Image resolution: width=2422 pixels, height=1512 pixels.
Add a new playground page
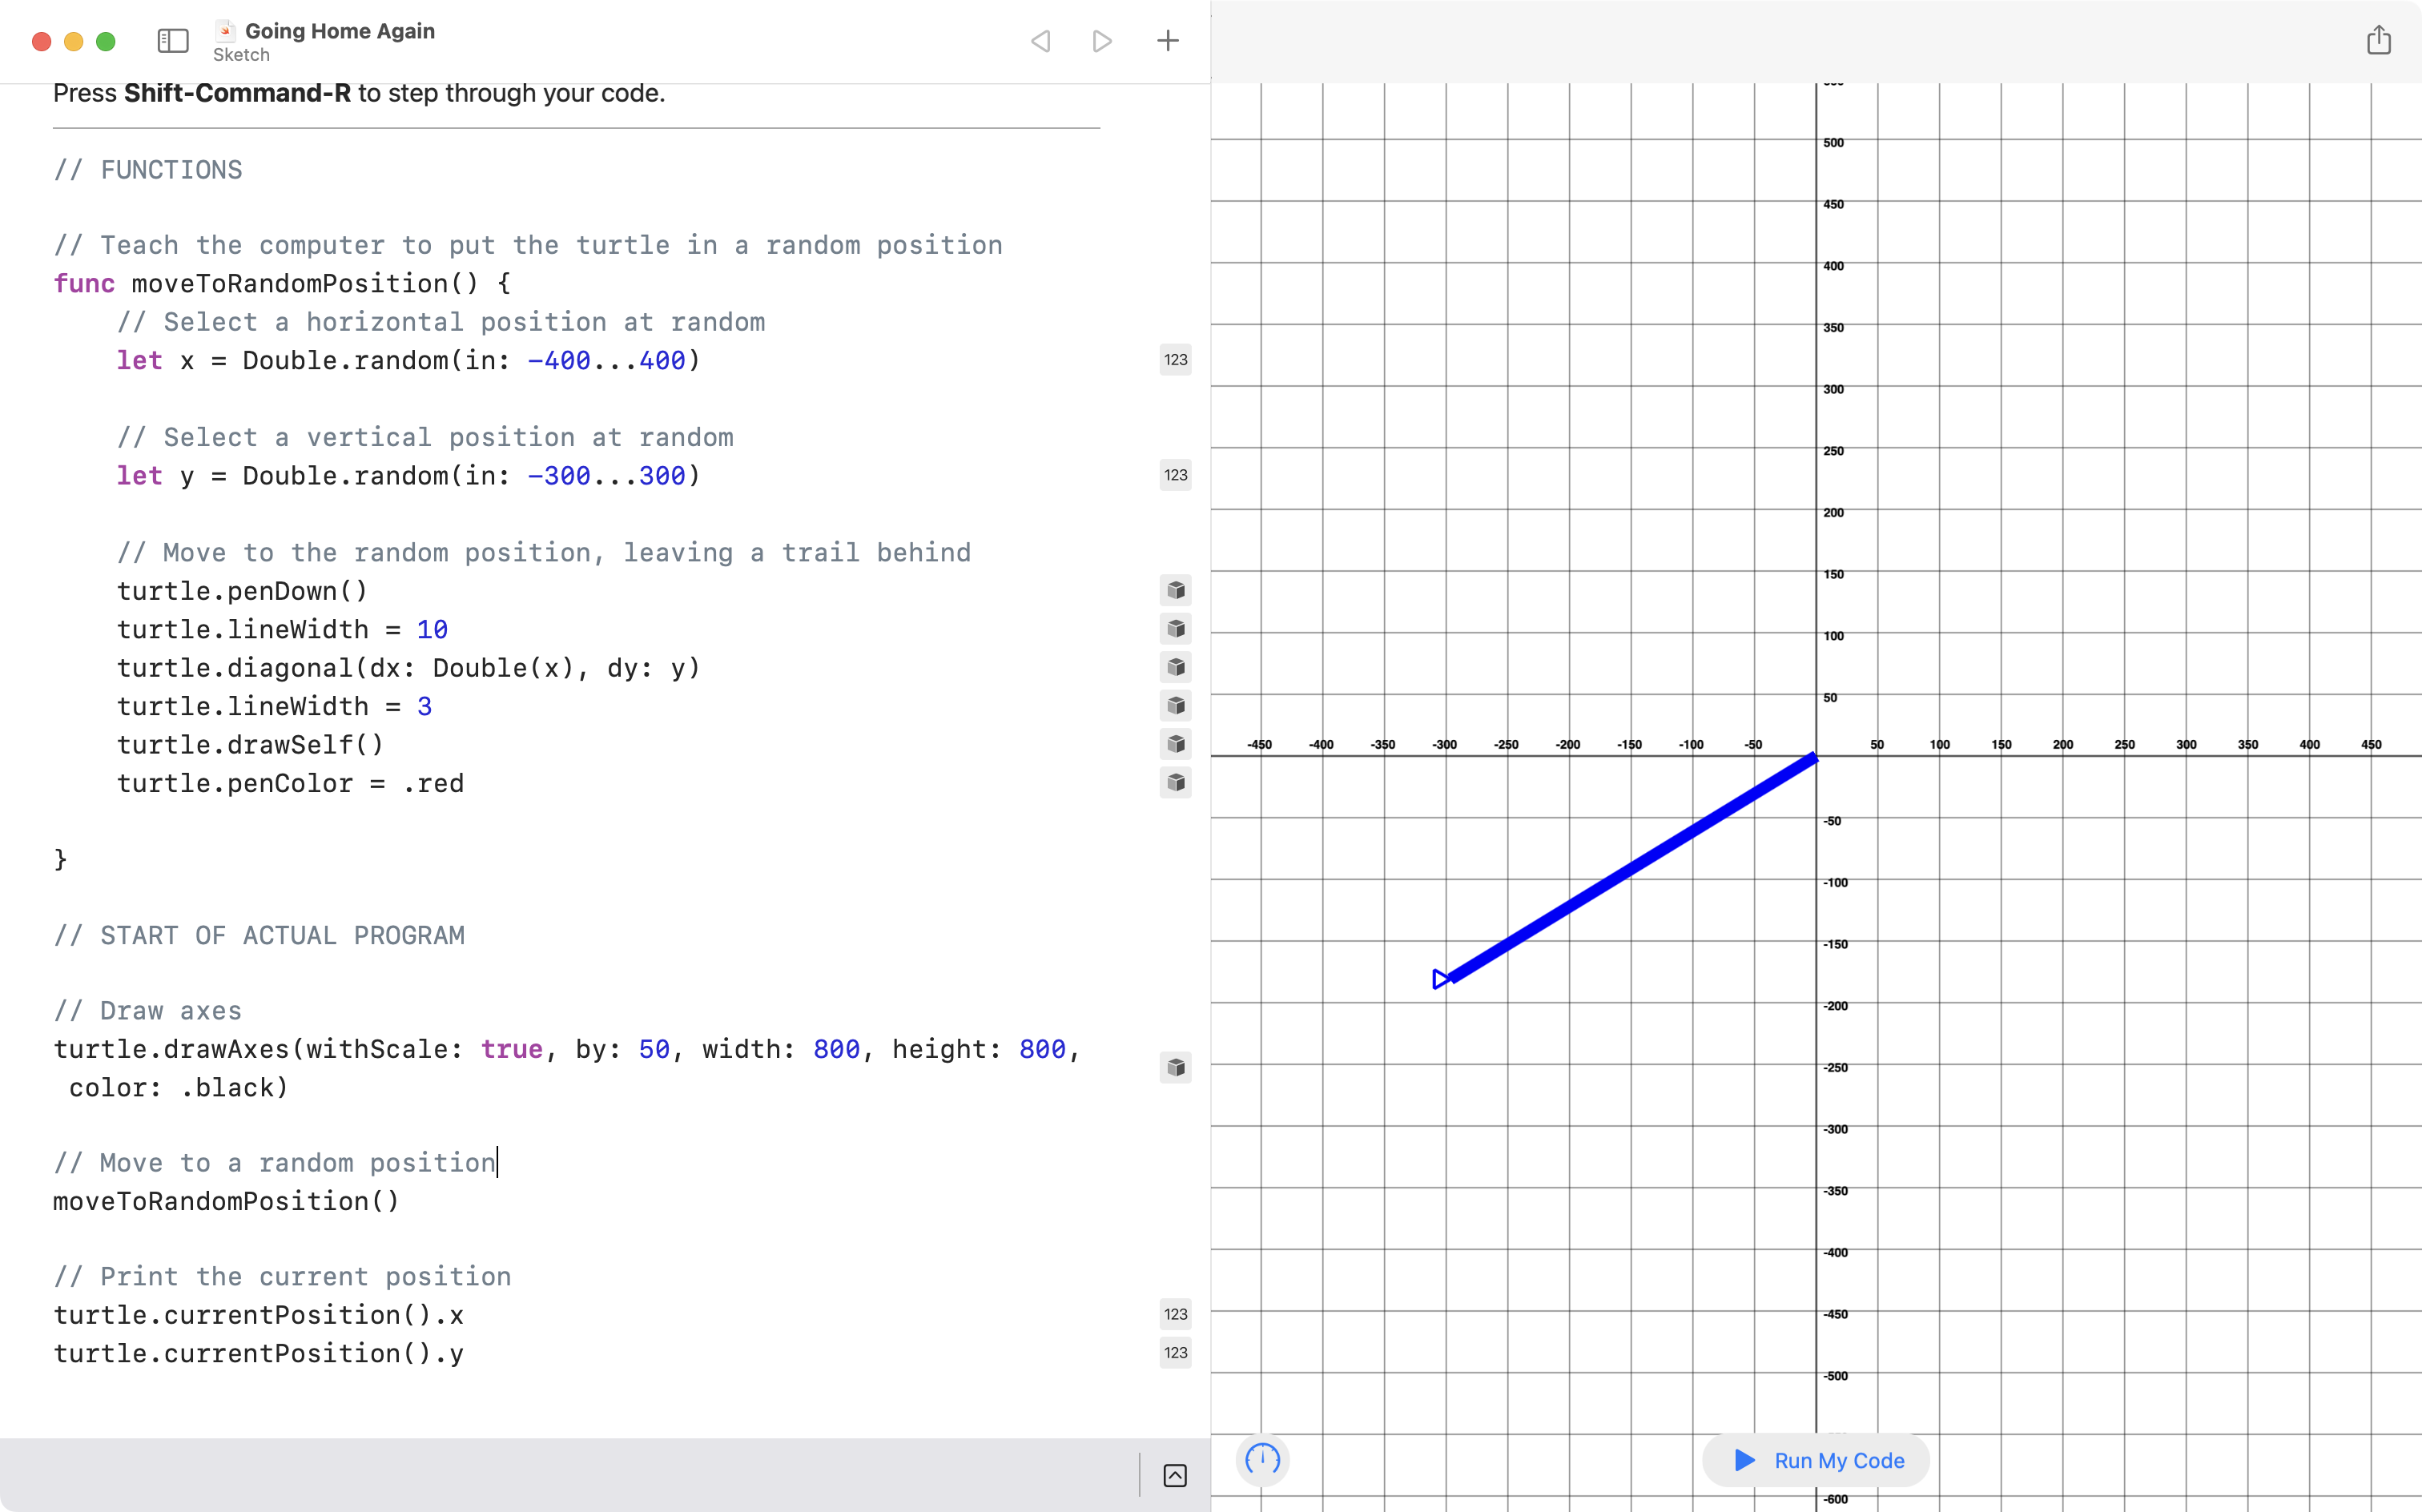tap(1166, 41)
